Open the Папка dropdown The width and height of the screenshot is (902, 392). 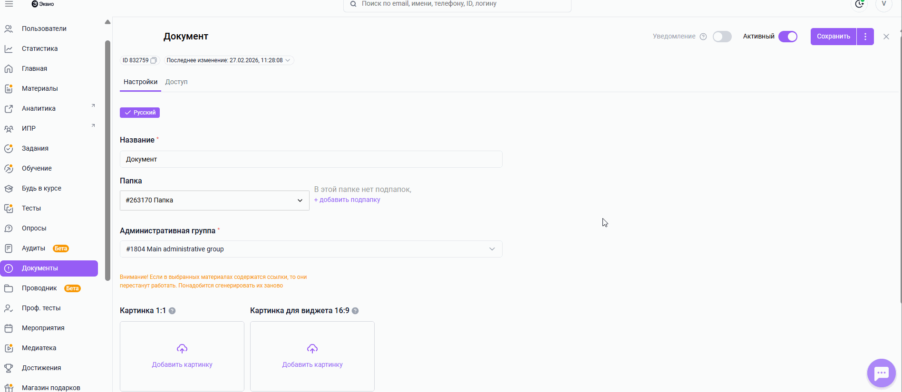pyautogui.click(x=214, y=201)
